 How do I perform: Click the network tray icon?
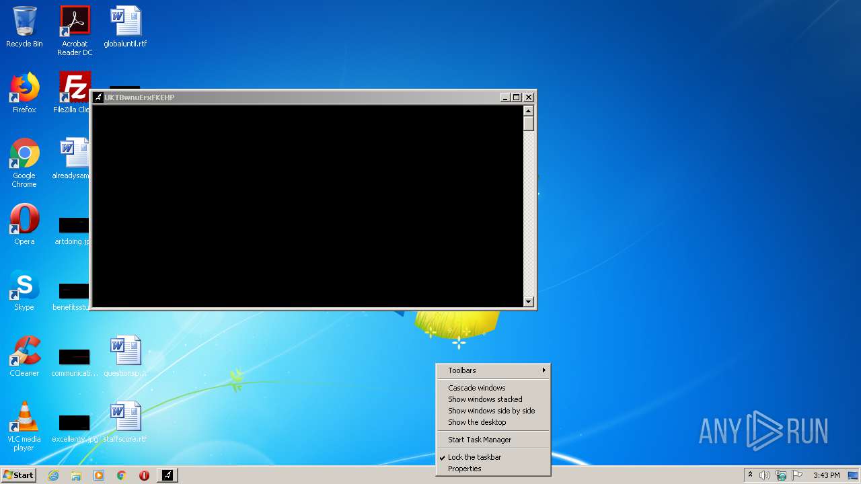[781, 475]
